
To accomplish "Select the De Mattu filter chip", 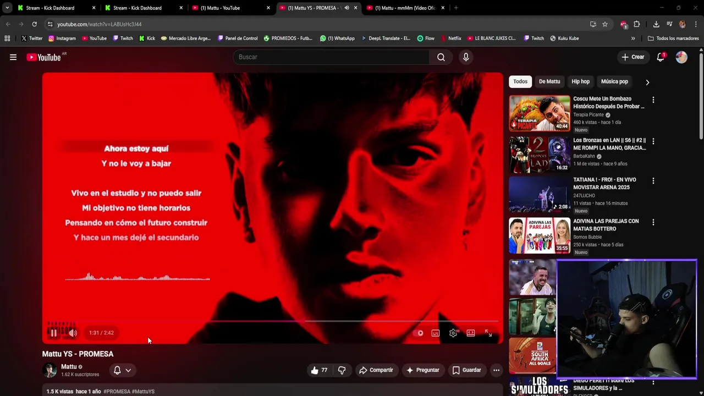I will [549, 81].
